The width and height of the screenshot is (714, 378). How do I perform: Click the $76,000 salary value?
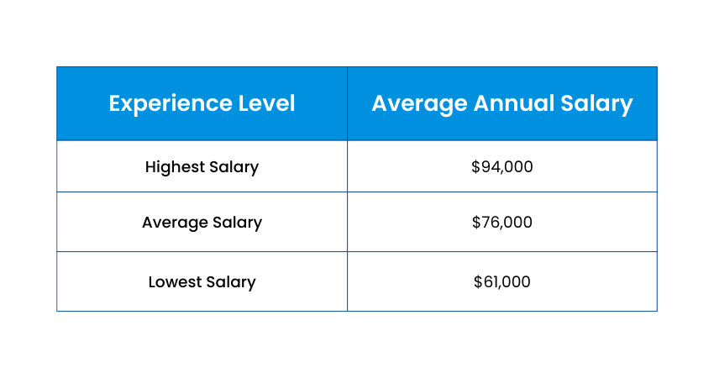502,223
